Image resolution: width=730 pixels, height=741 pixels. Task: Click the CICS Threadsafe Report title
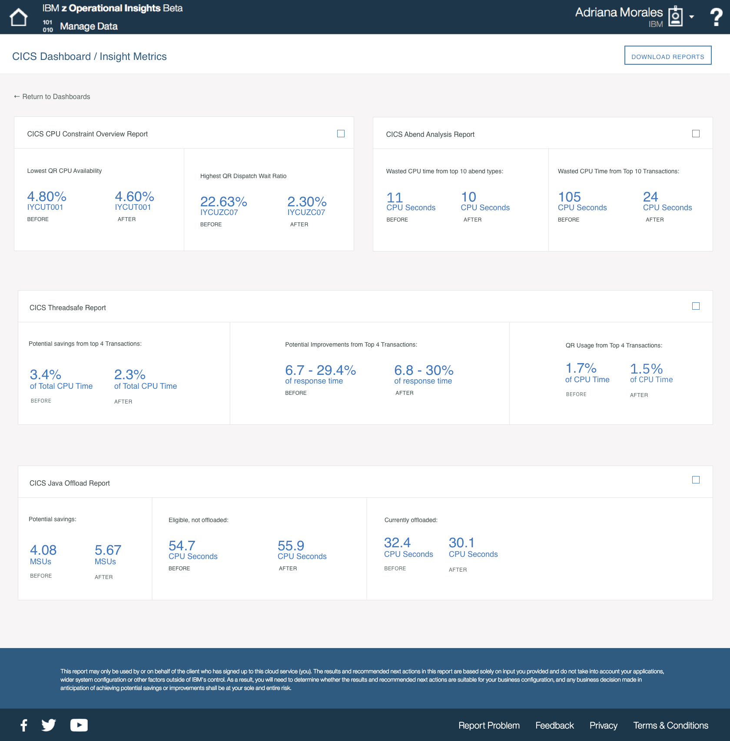68,308
